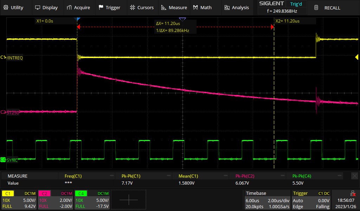Open the Measure menu
360x211 pixels.
coord(174,7)
